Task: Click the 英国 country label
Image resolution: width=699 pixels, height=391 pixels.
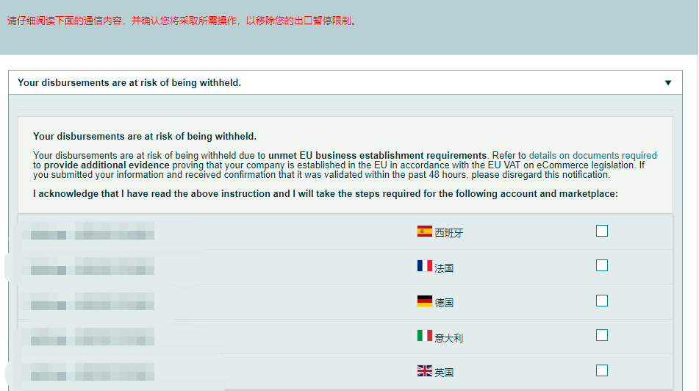Action: pyautogui.click(x=444, y=373)
